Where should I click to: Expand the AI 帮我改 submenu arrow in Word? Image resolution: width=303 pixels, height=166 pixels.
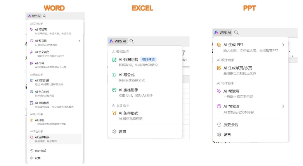[x=79, y=41]
